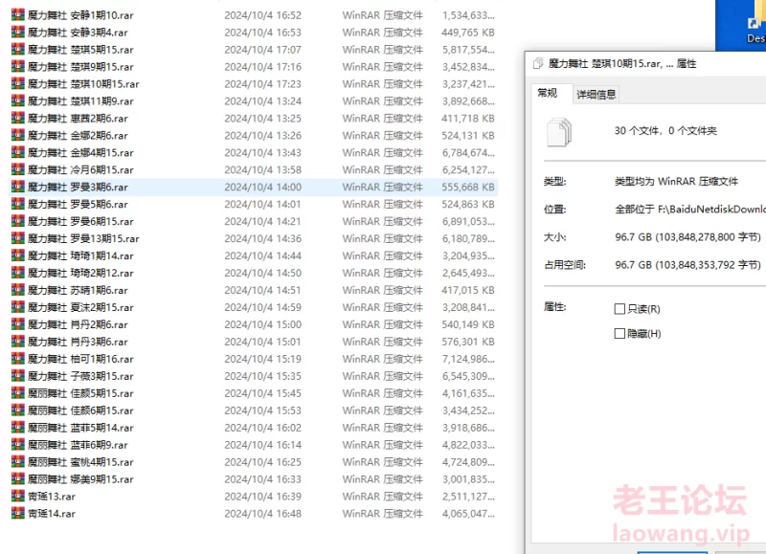Click the archive icon of 佳颜5期15.rar
The height and width of the screenshot is (554, 766).
(x=18, y=392)
